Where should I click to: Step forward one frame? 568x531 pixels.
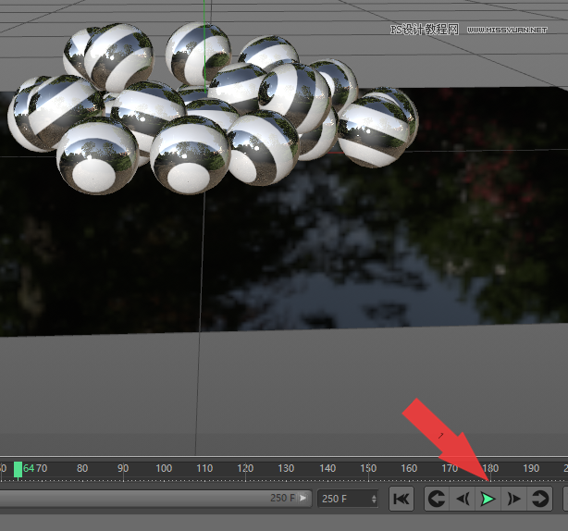[514, 500]
